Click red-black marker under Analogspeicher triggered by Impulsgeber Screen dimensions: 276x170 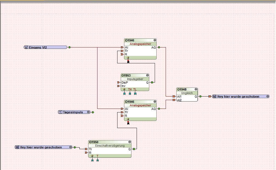(x=128, y=61)
